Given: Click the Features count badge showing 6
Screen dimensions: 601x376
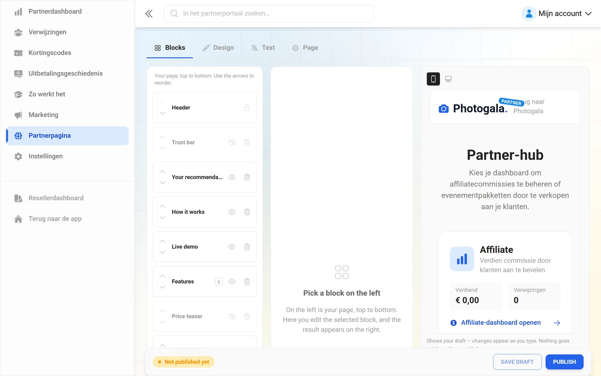Looking at the screenshot, I should coord(219,282).
